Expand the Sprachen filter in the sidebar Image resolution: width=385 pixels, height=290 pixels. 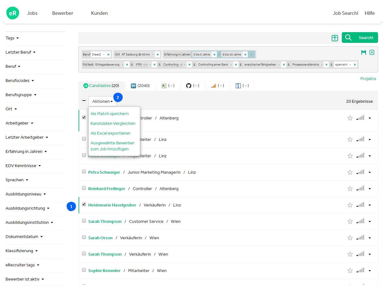coord(17,180)
